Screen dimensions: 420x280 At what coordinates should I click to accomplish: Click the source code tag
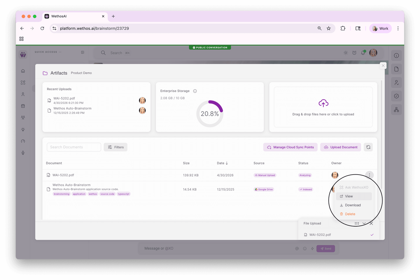pyautogui.click(x=107, y=194)
